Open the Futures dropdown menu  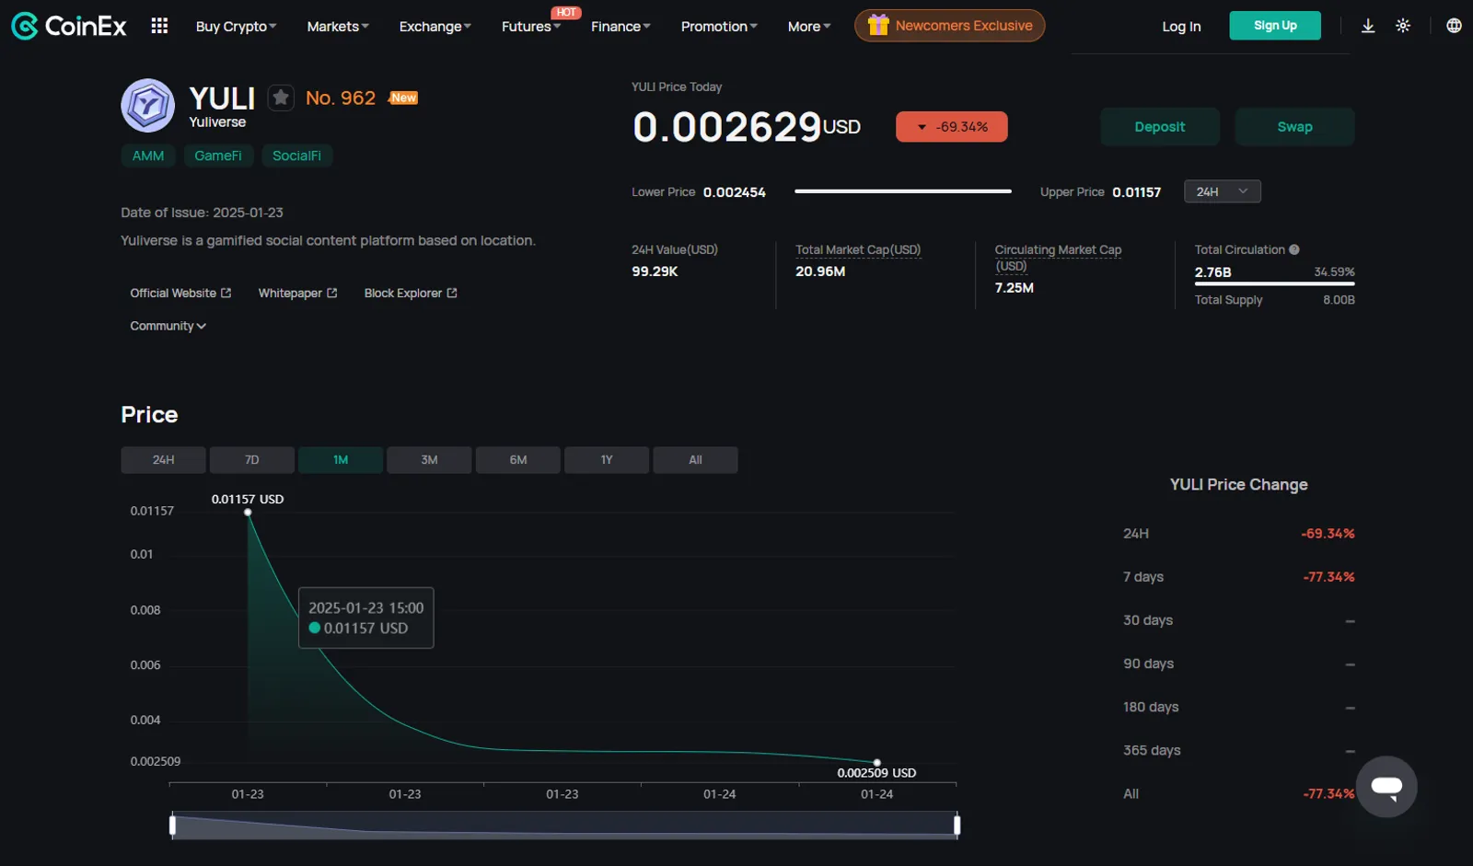(530, 27)
